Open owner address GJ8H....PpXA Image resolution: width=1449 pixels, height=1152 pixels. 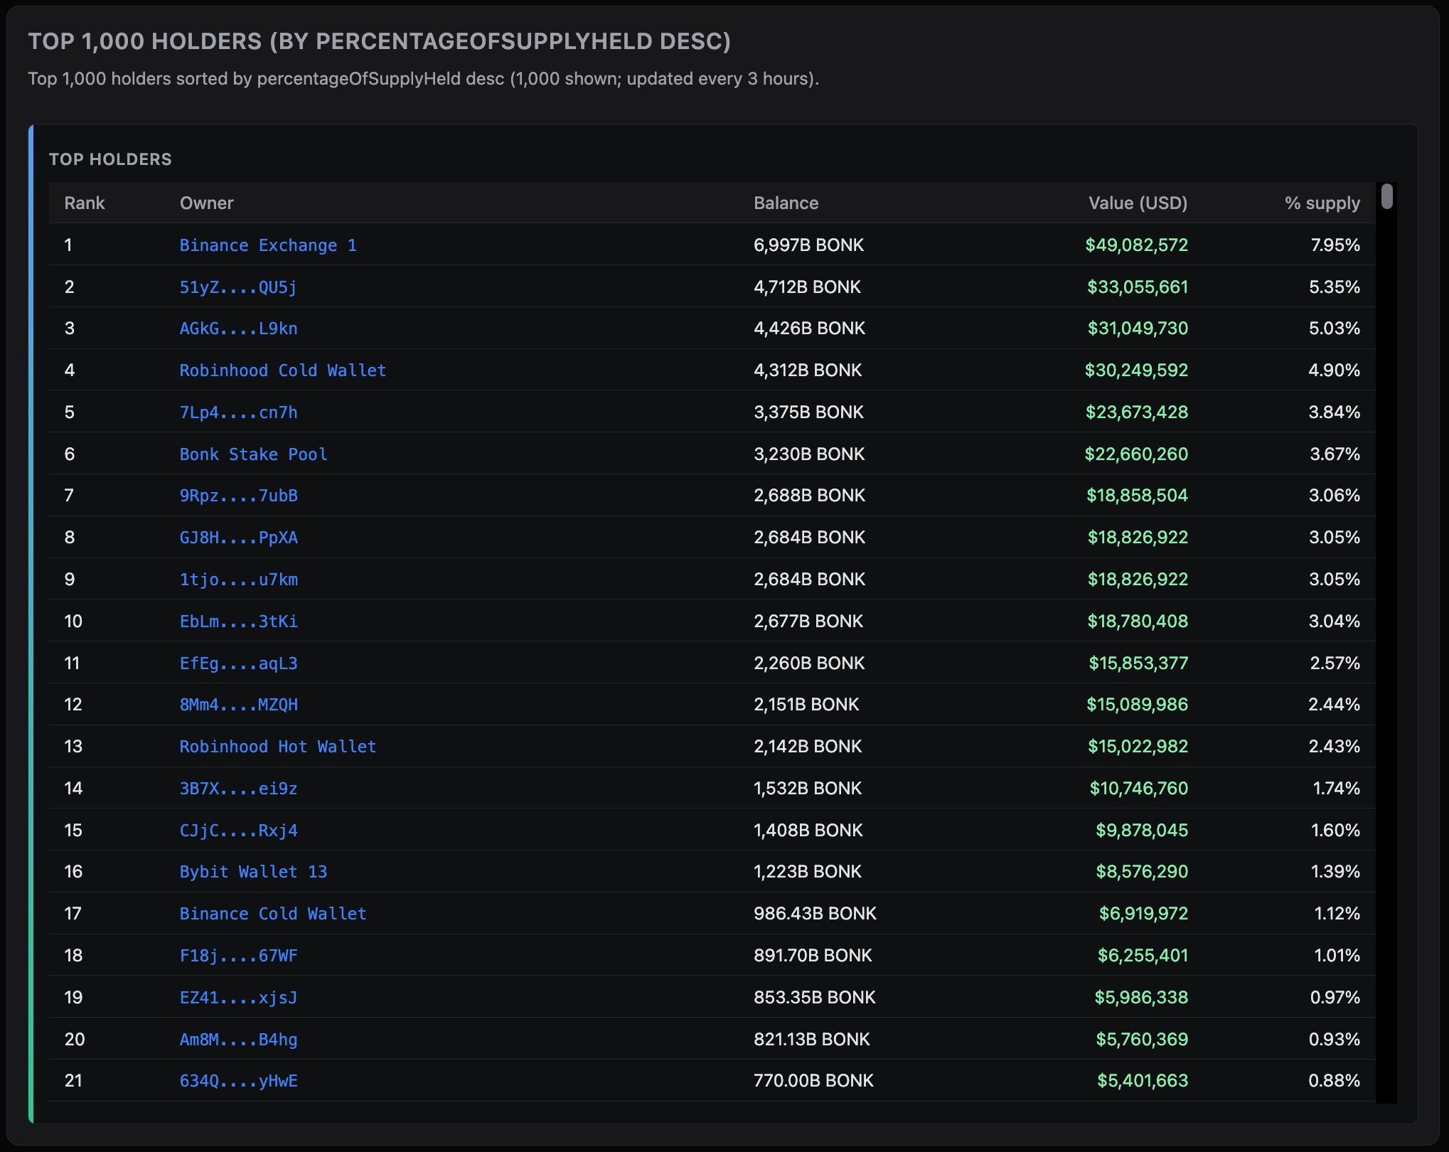tap(238, 538)
